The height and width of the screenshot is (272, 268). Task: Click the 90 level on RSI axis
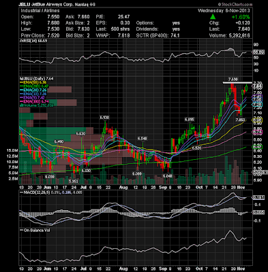tap(256, 44)
